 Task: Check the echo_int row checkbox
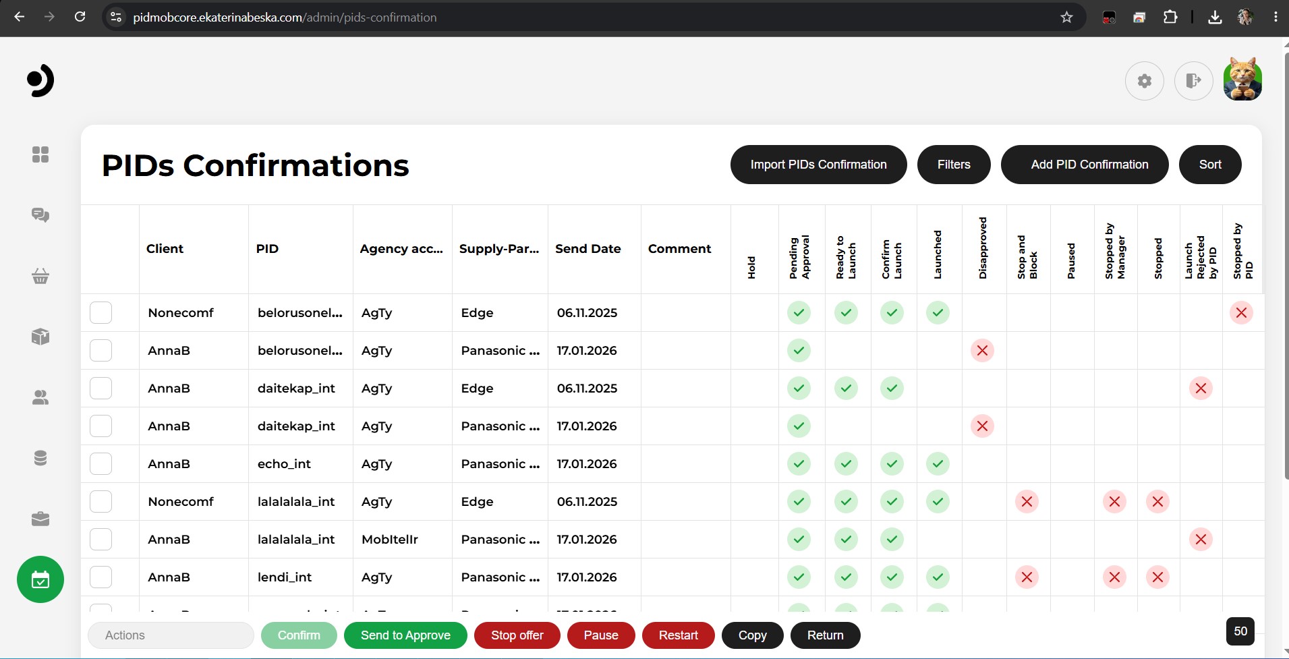point(101,464)
